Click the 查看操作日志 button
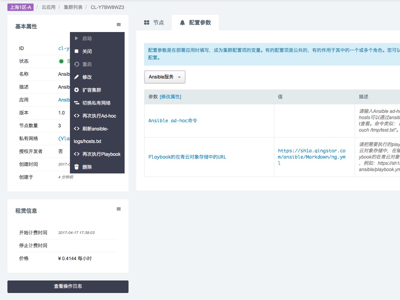Viewport: 400px width, 300px height. click(x=68, y=286)
